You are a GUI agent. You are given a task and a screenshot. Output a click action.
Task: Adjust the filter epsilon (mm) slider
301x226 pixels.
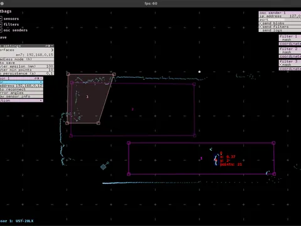click(x=27, y=67)
